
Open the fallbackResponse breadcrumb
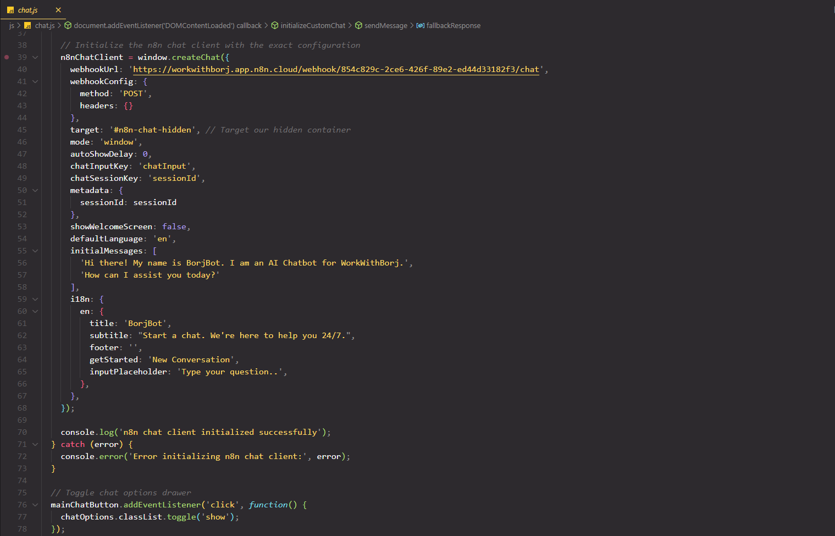coord(454,25)
